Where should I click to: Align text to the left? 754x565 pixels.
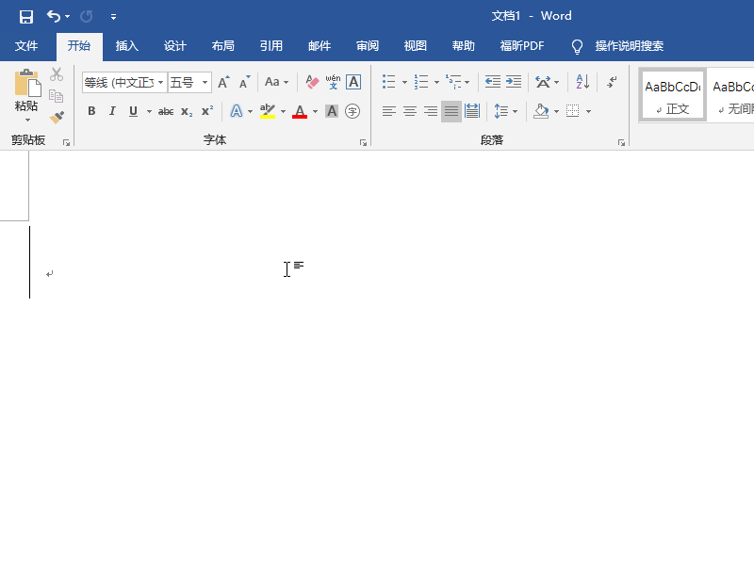click(389, 111)
